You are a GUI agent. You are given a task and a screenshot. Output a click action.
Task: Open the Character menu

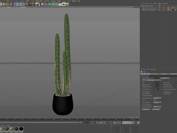pyautogui.click(x=53, y=1)
